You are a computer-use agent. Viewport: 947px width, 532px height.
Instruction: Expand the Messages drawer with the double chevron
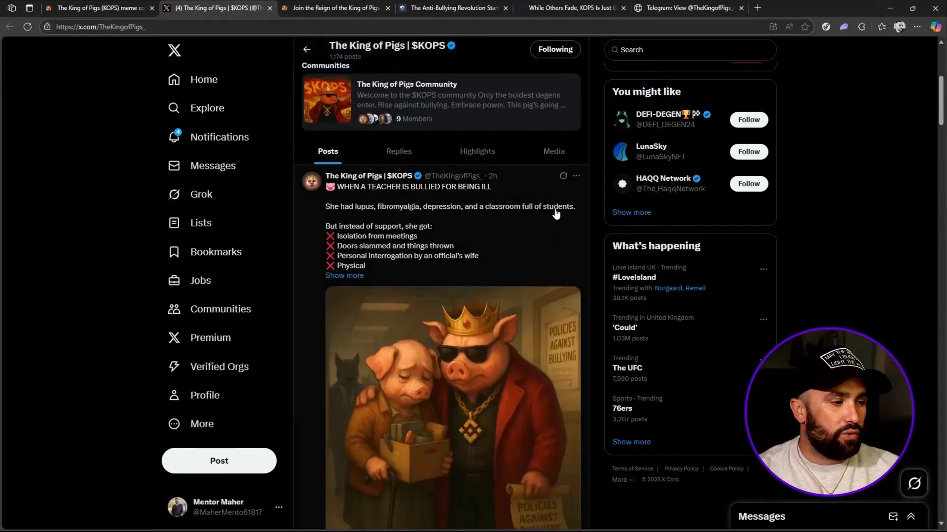911,516
